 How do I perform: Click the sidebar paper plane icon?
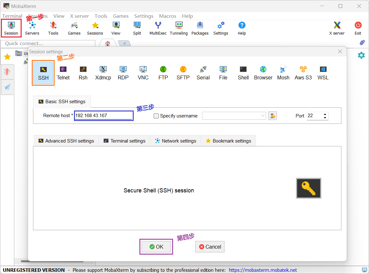(7, 87)
